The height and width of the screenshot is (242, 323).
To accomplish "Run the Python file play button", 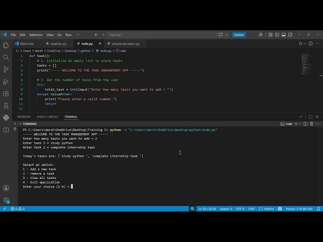I will click(301, 44).
